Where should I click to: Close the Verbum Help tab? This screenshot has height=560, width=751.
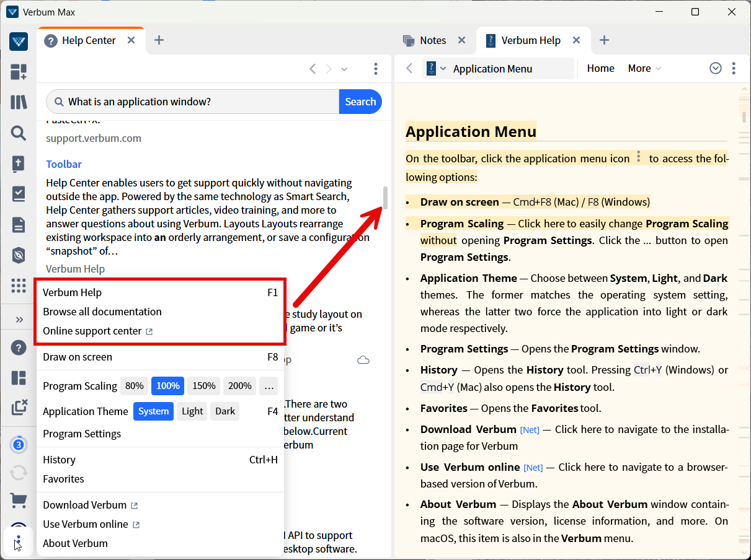pyautogui.click(x=576, y=40)
